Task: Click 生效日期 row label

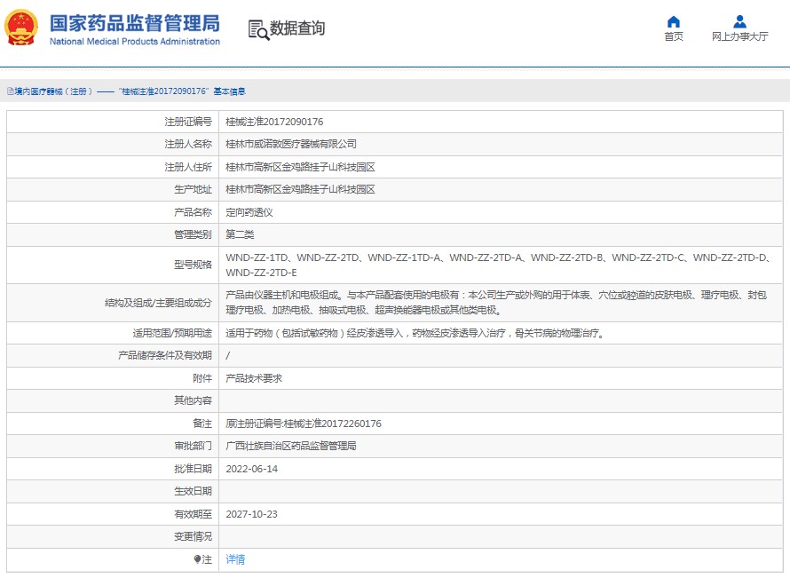Action: point(193,491)
